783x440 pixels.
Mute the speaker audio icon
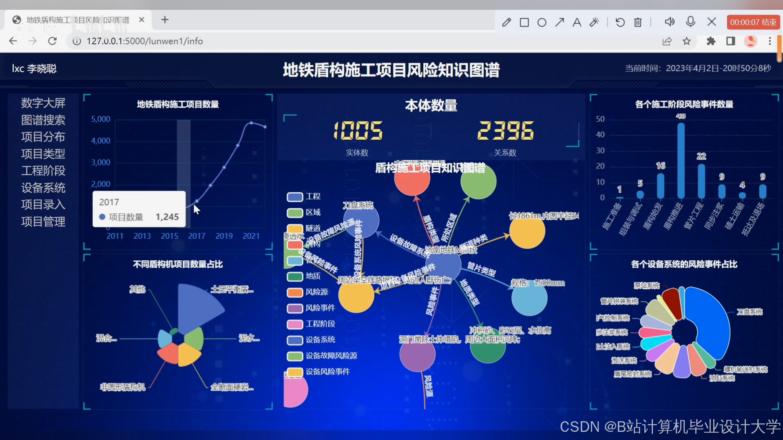(x=670, y=22)
